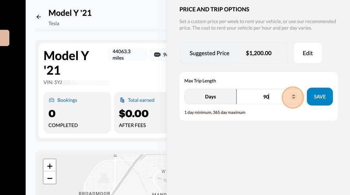The width and height of the screenshot is (350, 195).
Task: Click the car icon next to Bookings
Action: (x=52, y=100)
